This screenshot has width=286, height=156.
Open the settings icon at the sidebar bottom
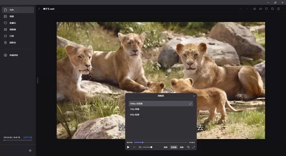click(x=30, y=151)
